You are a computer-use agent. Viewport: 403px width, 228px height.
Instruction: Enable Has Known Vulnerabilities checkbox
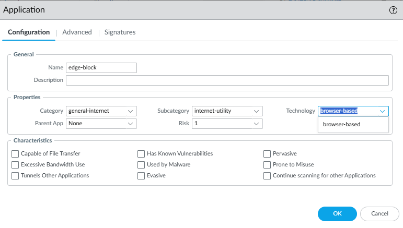coord(141,154)
